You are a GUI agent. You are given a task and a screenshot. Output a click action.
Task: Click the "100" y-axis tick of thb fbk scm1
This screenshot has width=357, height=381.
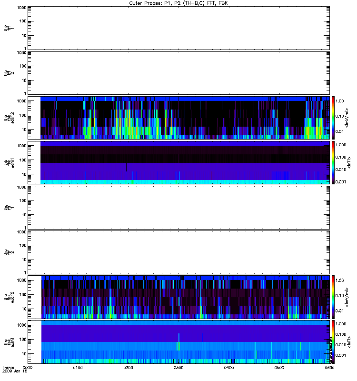click(x=23, y=160)
